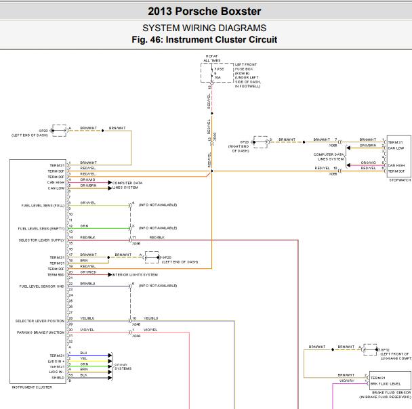Click the "HOT AT ALL TIMES" label
The height and width of the screenshot is (409, 412).
coord(212,58)
